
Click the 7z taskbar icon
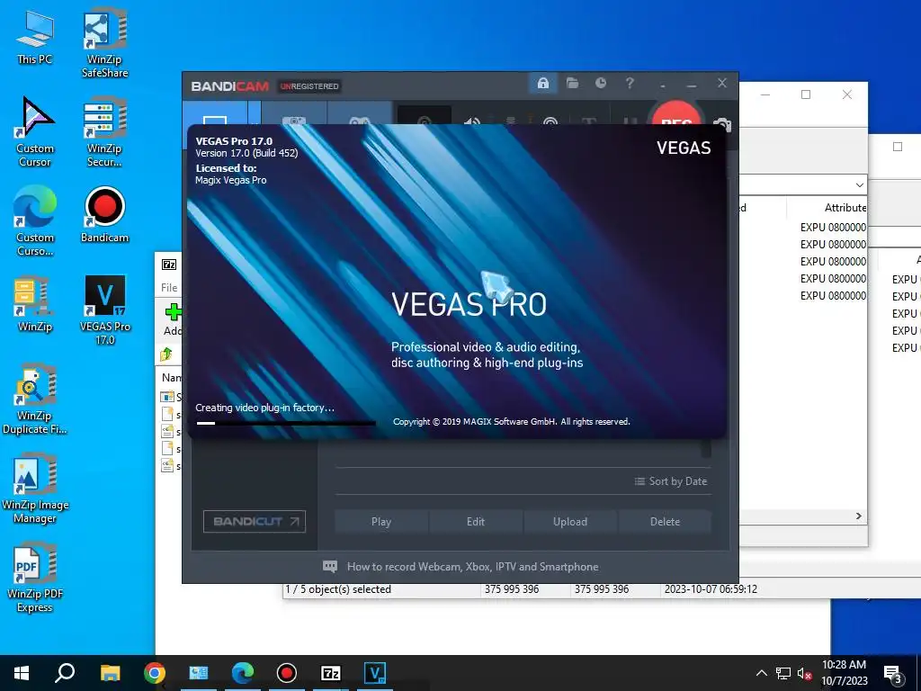pos(331,673)
